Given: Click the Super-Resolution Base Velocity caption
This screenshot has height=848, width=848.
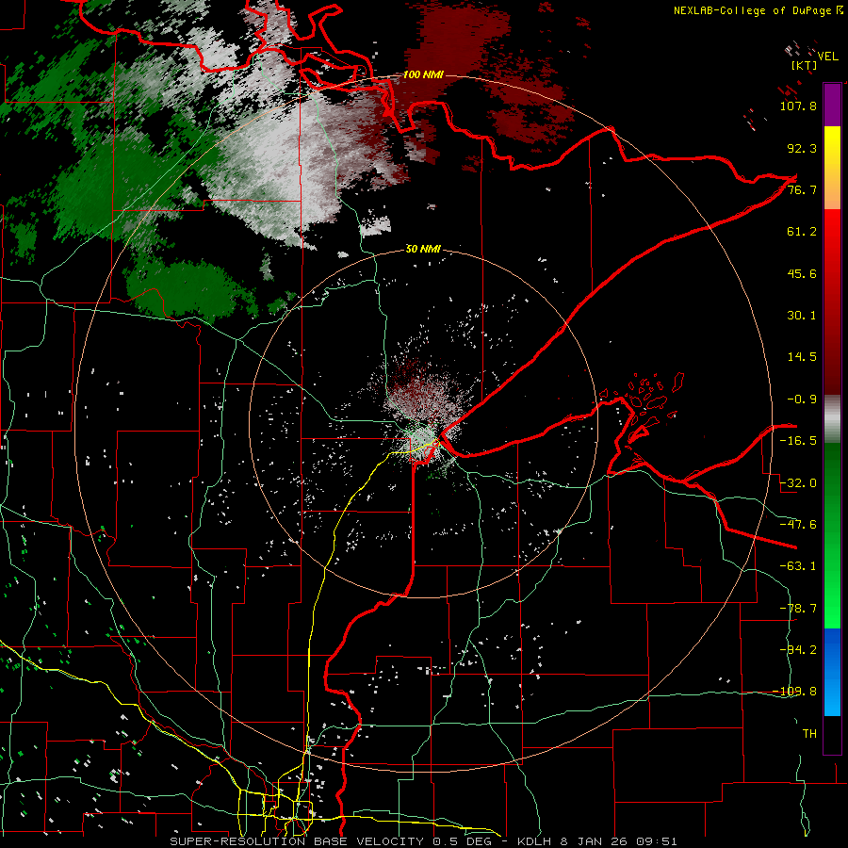Looking at the screenshot, I should 423,841.
